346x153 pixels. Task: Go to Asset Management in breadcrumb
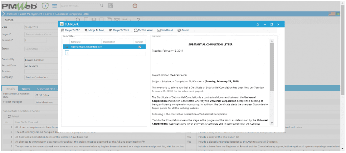coord(31,14)
